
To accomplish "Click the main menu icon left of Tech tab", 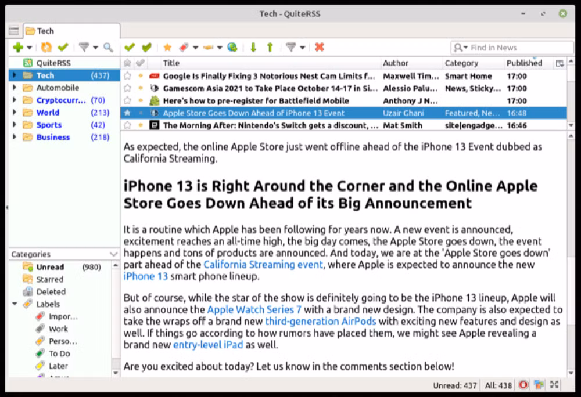I will [x=14, y=31].
